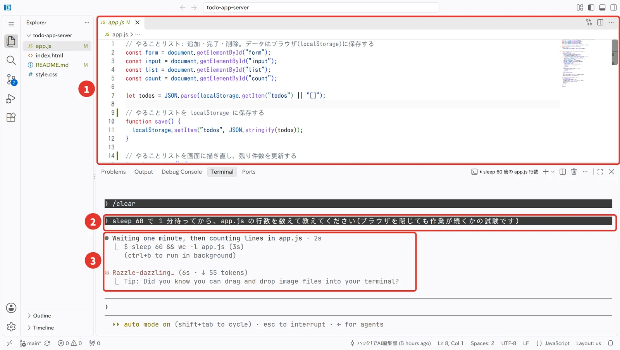Open errors and warnings count in status bar
This screenshot has width=620, height=350.
70,343
